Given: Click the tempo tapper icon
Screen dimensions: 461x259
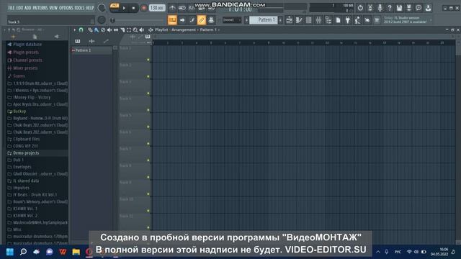Looking at the screenshot, I should pyautogui.click(x=357, y=20).
